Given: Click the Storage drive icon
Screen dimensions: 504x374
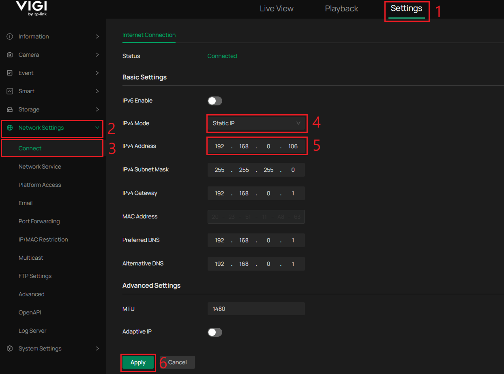Looking at the screenshot, I should tap(10, 109).
